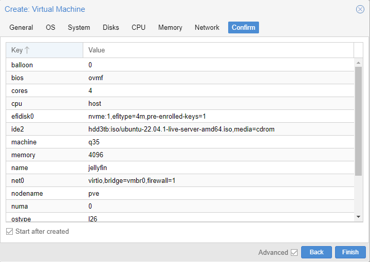Viewport: 370px width, 262px height.
Task: Go to the CPU tab
Action: (139, 27)
